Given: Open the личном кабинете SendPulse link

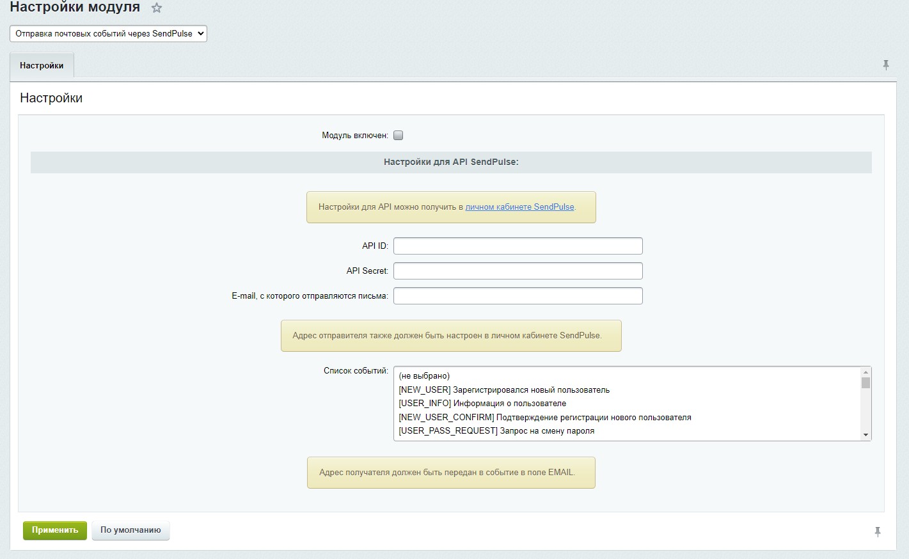Looking at the screenshot, I should click(x=519, y=207).
